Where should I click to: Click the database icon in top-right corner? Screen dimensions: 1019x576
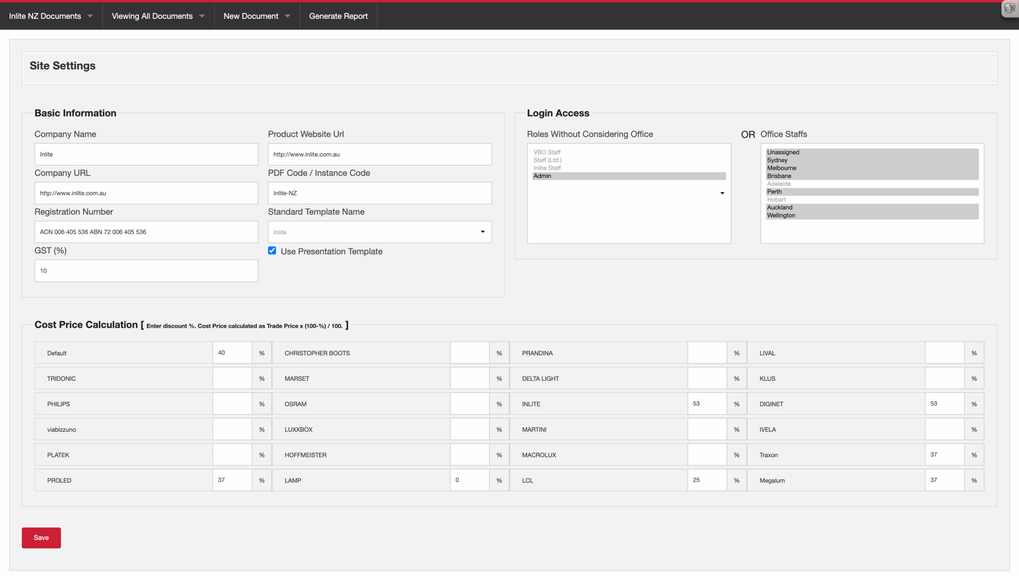pos(1010,8)
